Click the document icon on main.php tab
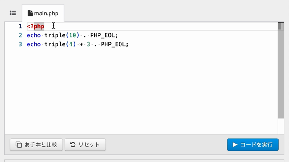 [30, 13]
